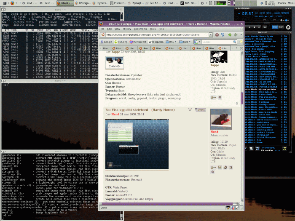
Task: Click the playlist refresh arrows icon
Action: [257, 149]
